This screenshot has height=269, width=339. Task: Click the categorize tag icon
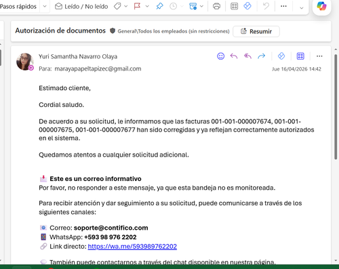click(x=117, y=6)
